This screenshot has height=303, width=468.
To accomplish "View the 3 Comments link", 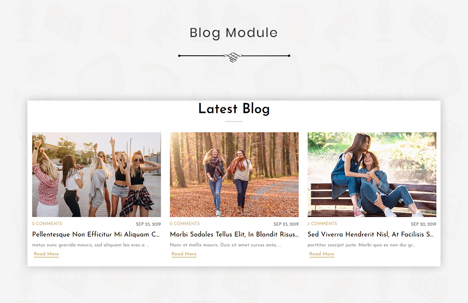I will (322, 223).
